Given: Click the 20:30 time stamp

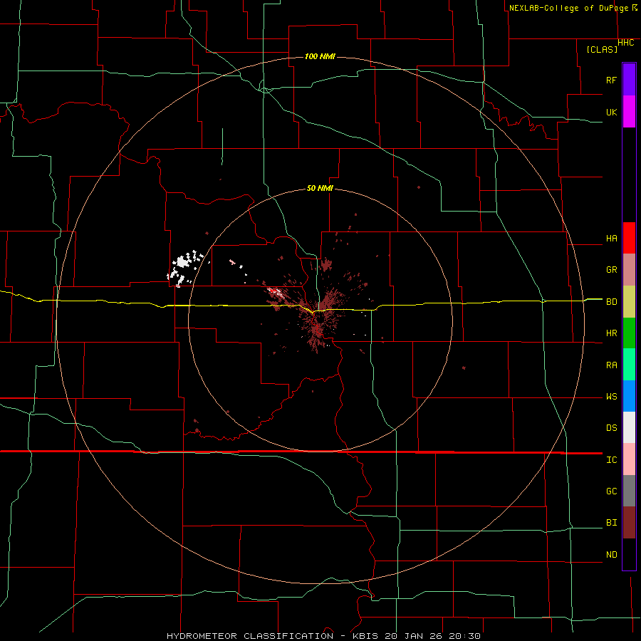Looking at the screenshot, I should pyautogui.click(x=465, y=636).
